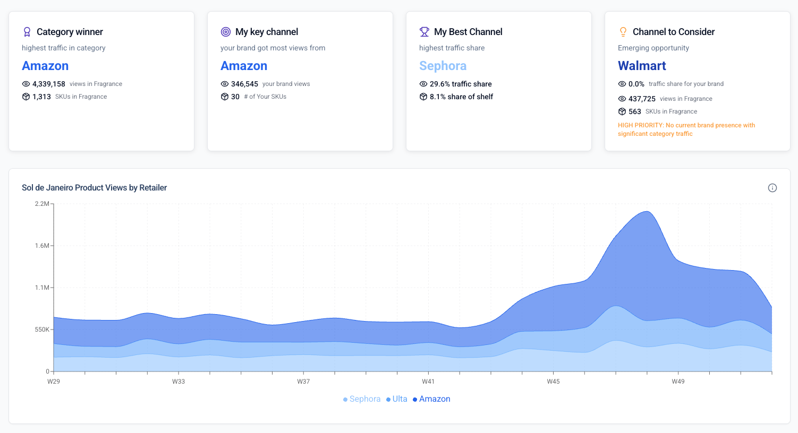Toggle the Amazon series in the chart legend
Screen dimensions: 798x433
click(x=435, y=399)
